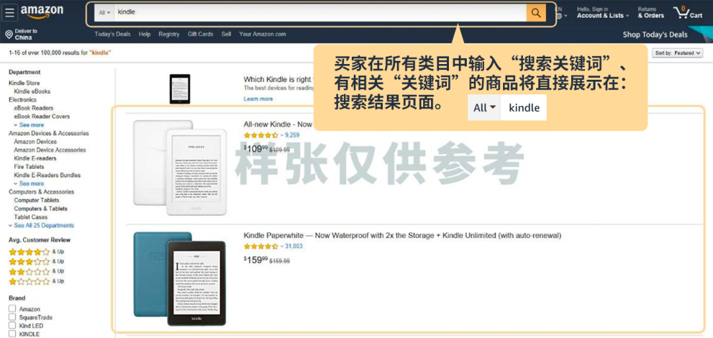This screenshot has height=338, width=713.
Task: Open Account & Lists dropdown
Action: pos(603,13)
